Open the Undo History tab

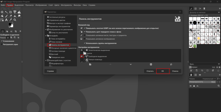coord(11,31)
